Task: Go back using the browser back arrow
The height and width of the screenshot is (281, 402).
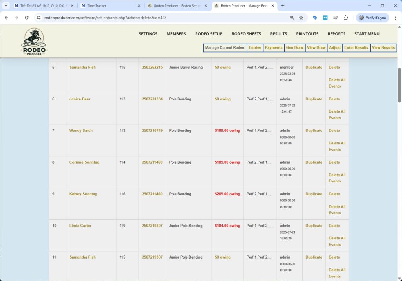Action: pos(6,18)
